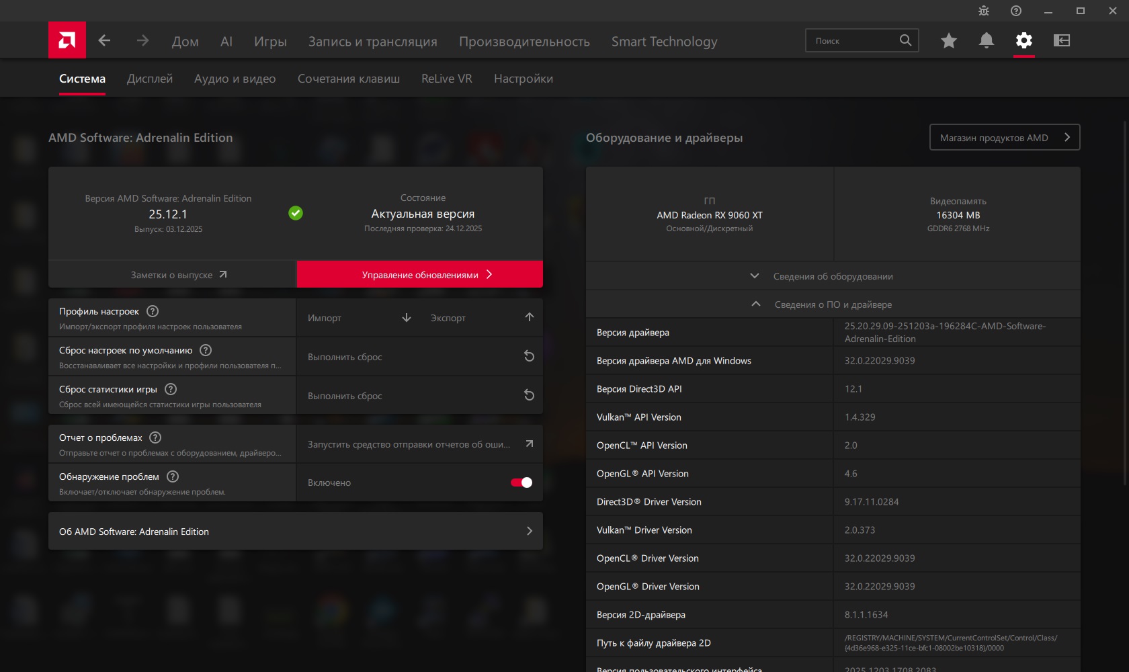Click help icon beside Сброс настроек по умолчанию
The image size is (1129, 672).
click(206, 350)
